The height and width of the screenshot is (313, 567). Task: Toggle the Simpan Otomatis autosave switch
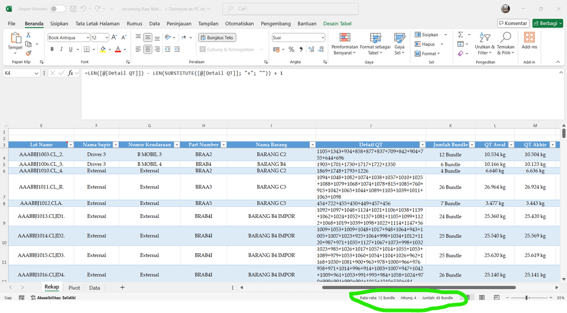tap(58, 9)
